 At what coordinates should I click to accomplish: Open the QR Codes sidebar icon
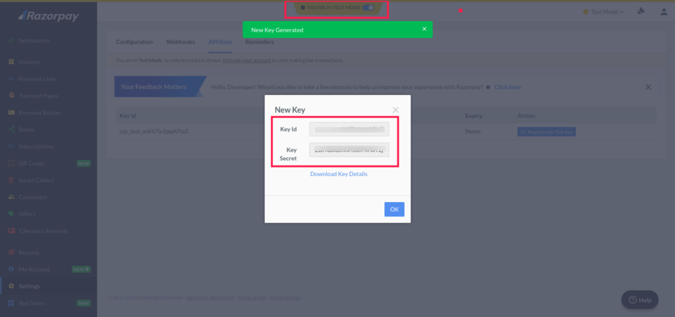(11, 163)
